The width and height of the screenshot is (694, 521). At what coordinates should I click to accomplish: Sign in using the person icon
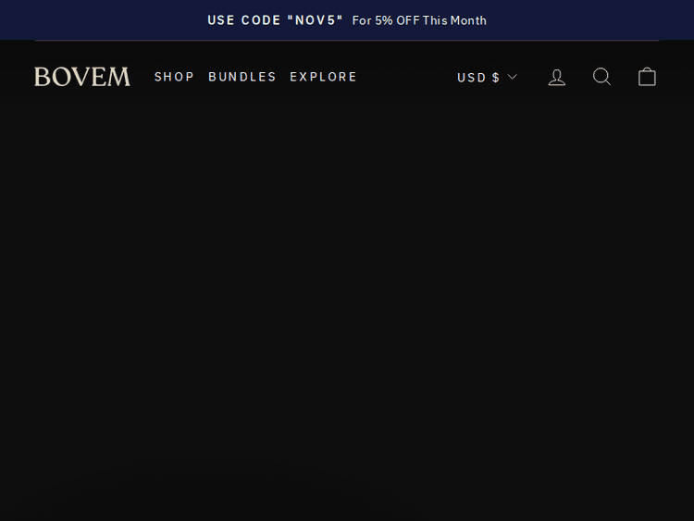pos(557,77)
